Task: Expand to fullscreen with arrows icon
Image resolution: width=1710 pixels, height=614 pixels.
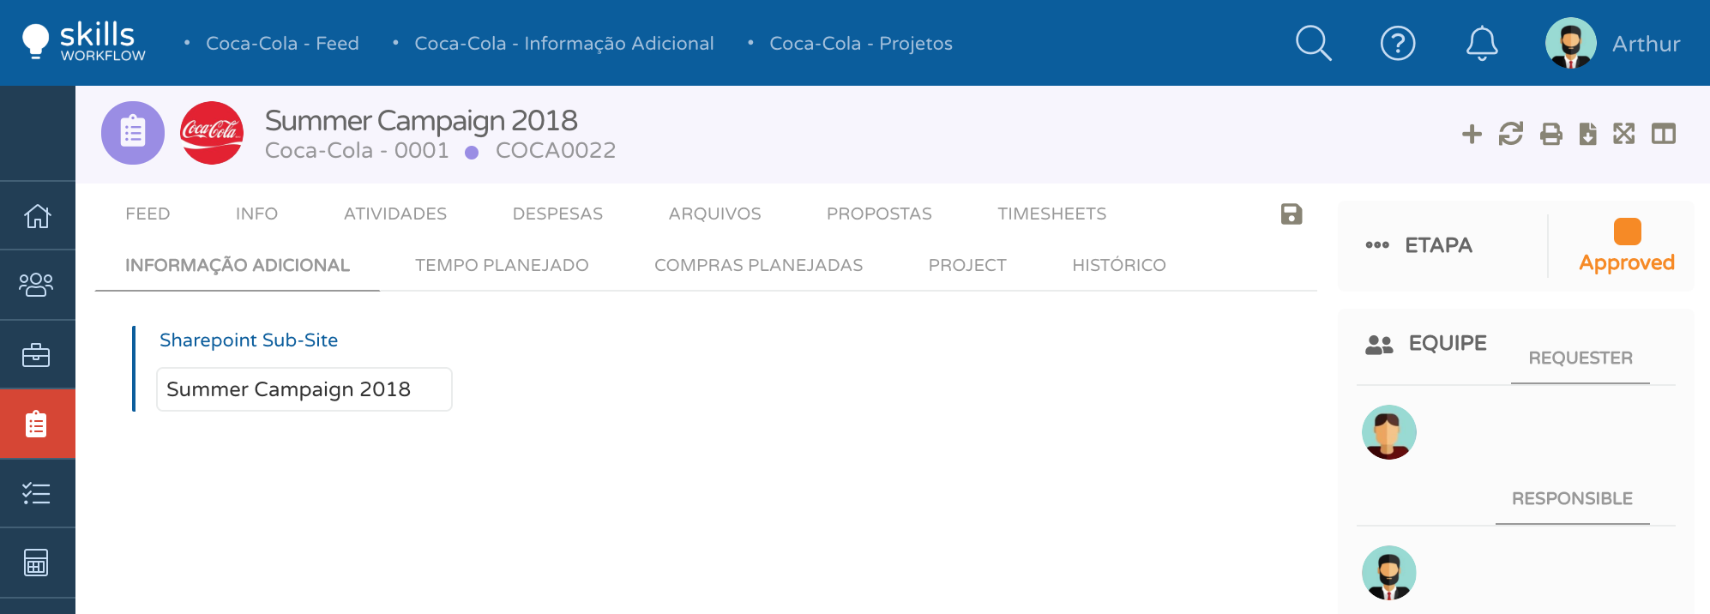Action: pos(1624,134)
